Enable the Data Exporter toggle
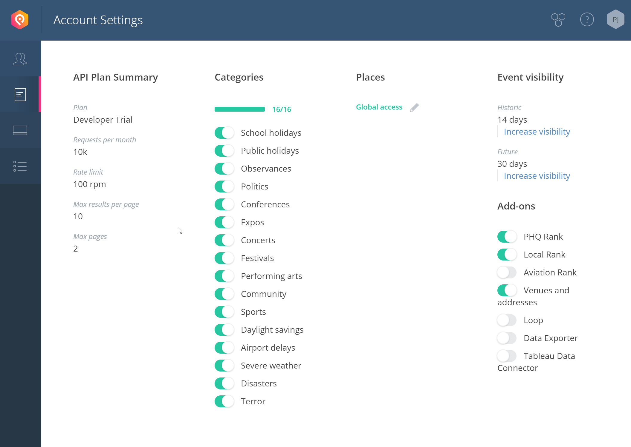 507,338
